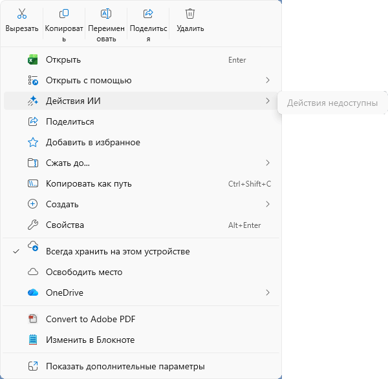This screenshot has height=379, width=388.
Task: Expand the Создать submenu chevron
Action: tap(268, 204)
